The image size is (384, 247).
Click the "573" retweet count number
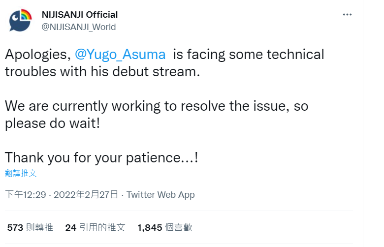(x=15, y=227)
